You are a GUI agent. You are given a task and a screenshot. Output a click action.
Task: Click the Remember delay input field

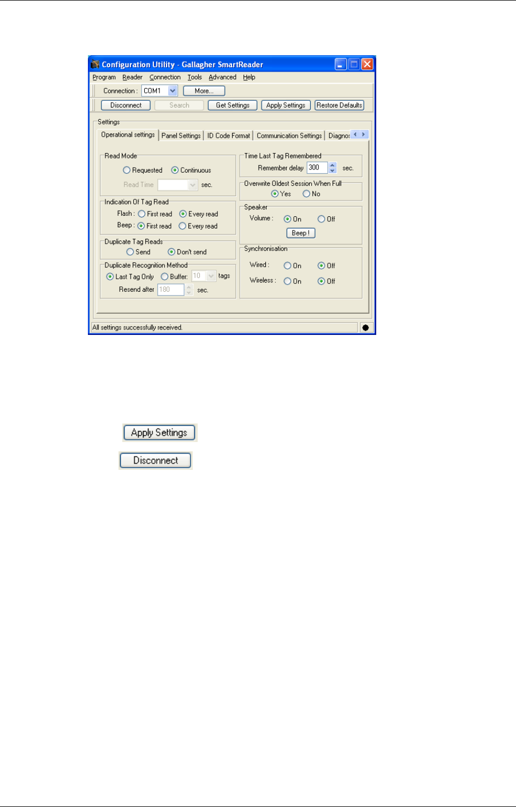coord(317,168)
